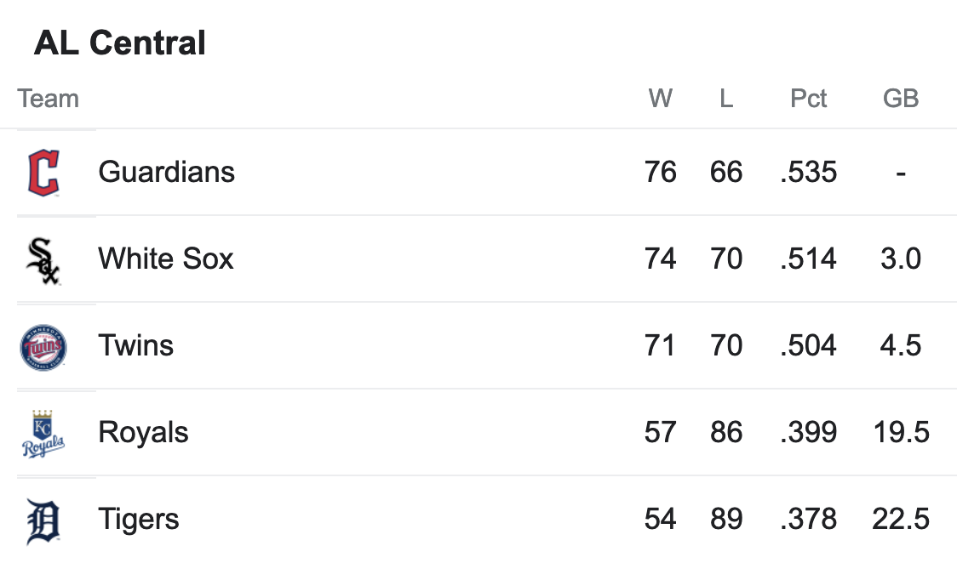Select the Guardians .535 win percentage
The width and height of the screenshot is (957, 580).
[x=809, y=172]
